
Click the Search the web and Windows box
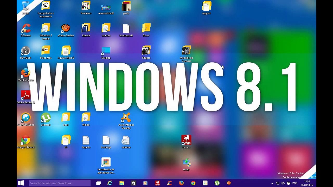[x=60, y=183]
